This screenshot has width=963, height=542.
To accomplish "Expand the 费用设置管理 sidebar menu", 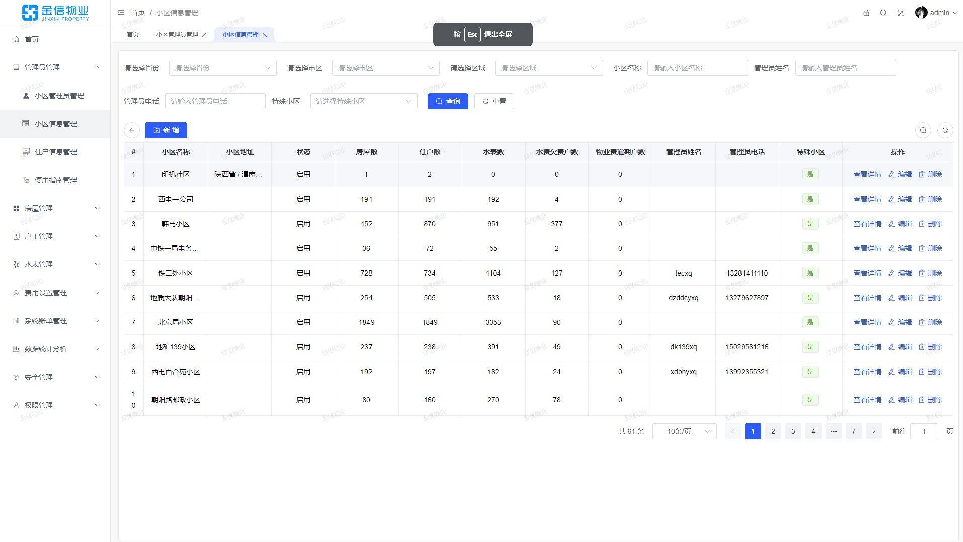I will click(55, 293).
